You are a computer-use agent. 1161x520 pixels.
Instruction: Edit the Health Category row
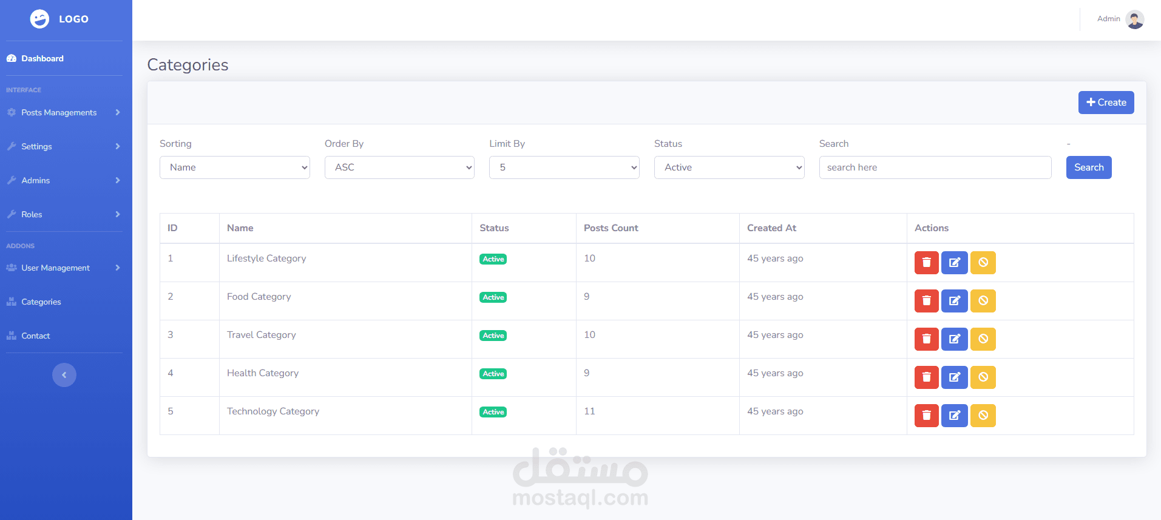tap(954, 377)
